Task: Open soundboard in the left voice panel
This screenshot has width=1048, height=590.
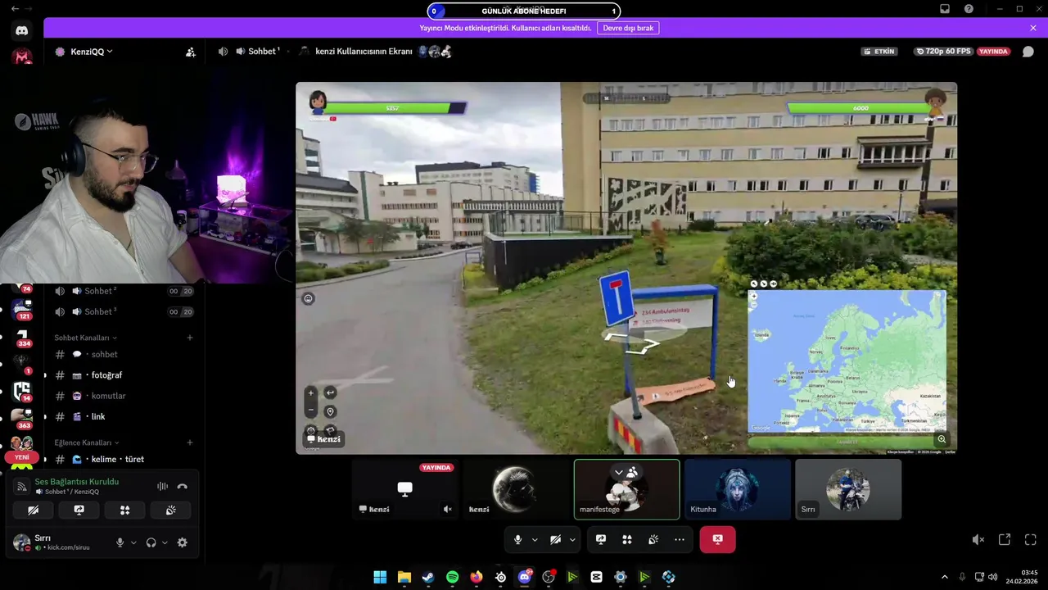Action: coord(170,510)
